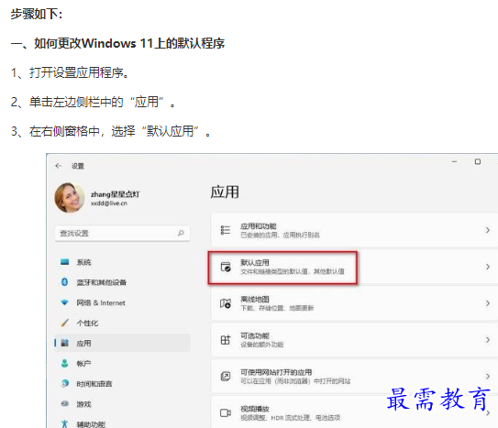
Task: Expand 可选功能 with its chevron
Action: tap(488, 340)
